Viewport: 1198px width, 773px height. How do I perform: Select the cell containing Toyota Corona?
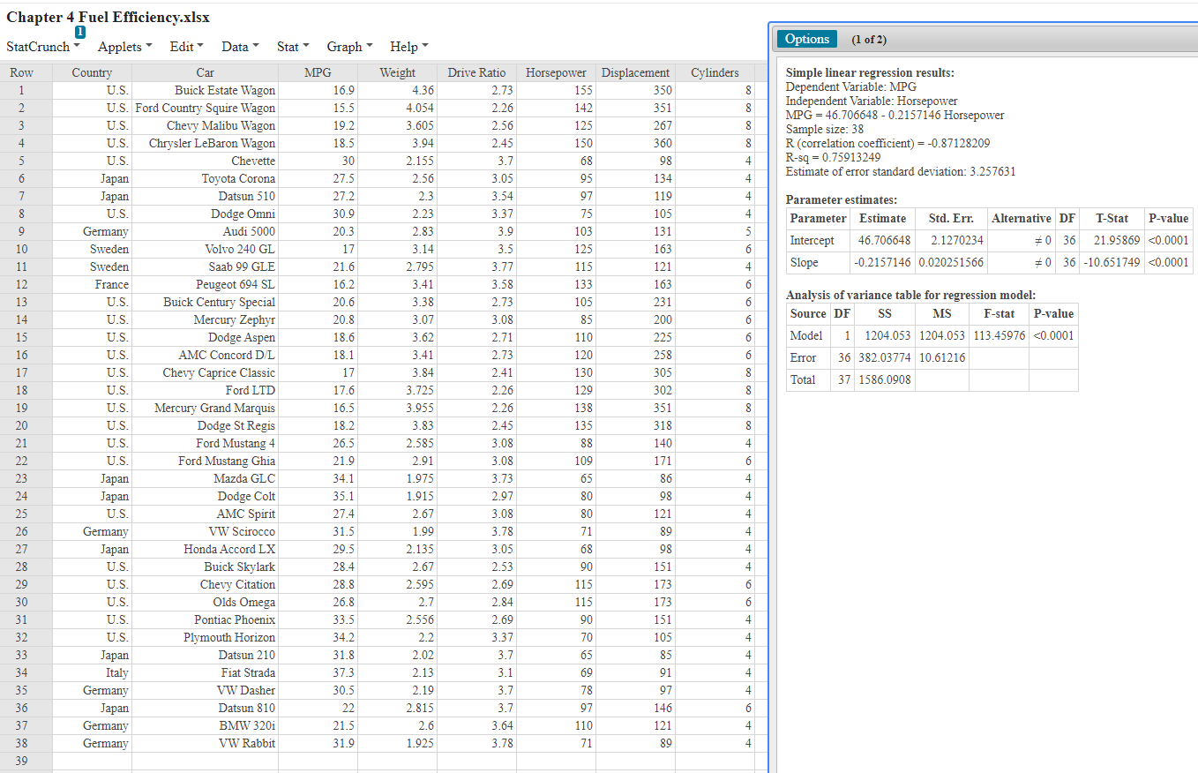pos(205,178)
